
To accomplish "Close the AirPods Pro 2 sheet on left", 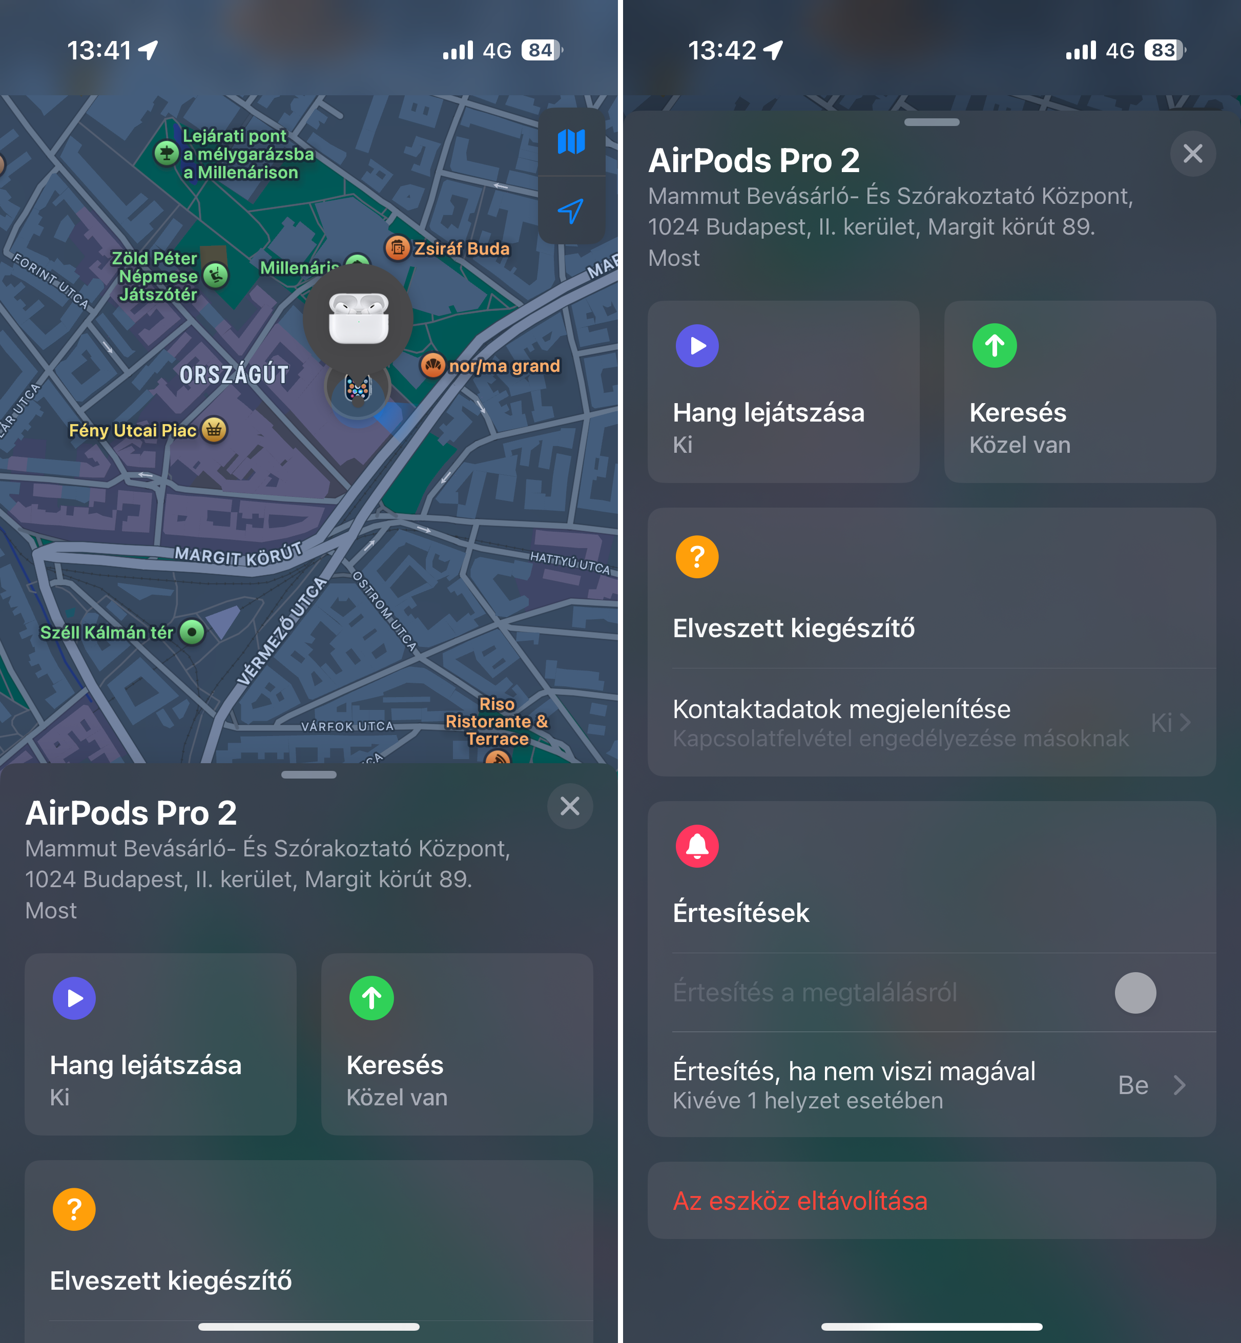I will [570, 805].
